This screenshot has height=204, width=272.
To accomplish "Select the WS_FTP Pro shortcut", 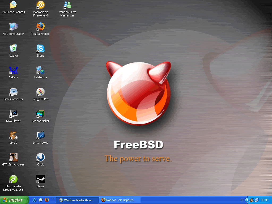I will 40,92.
